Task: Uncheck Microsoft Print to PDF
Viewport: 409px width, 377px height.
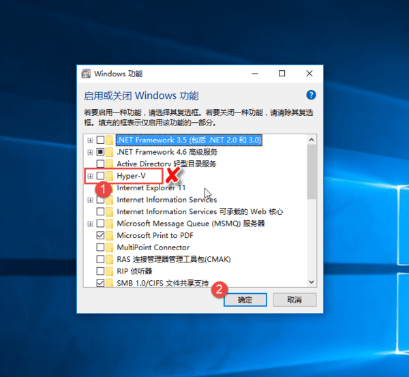Action: 101,235
